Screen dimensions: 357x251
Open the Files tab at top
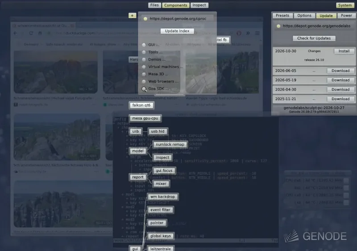click(154, 5)
